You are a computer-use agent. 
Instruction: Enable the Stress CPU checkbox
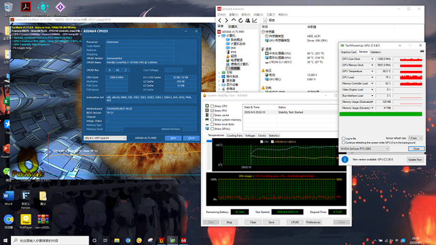212,106
